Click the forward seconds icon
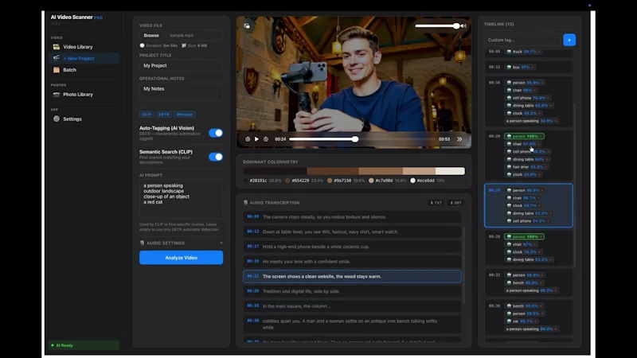 coord(266,138)
